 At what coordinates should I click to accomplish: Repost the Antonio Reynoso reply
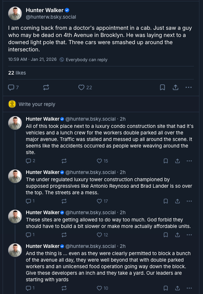pos(64,201)
